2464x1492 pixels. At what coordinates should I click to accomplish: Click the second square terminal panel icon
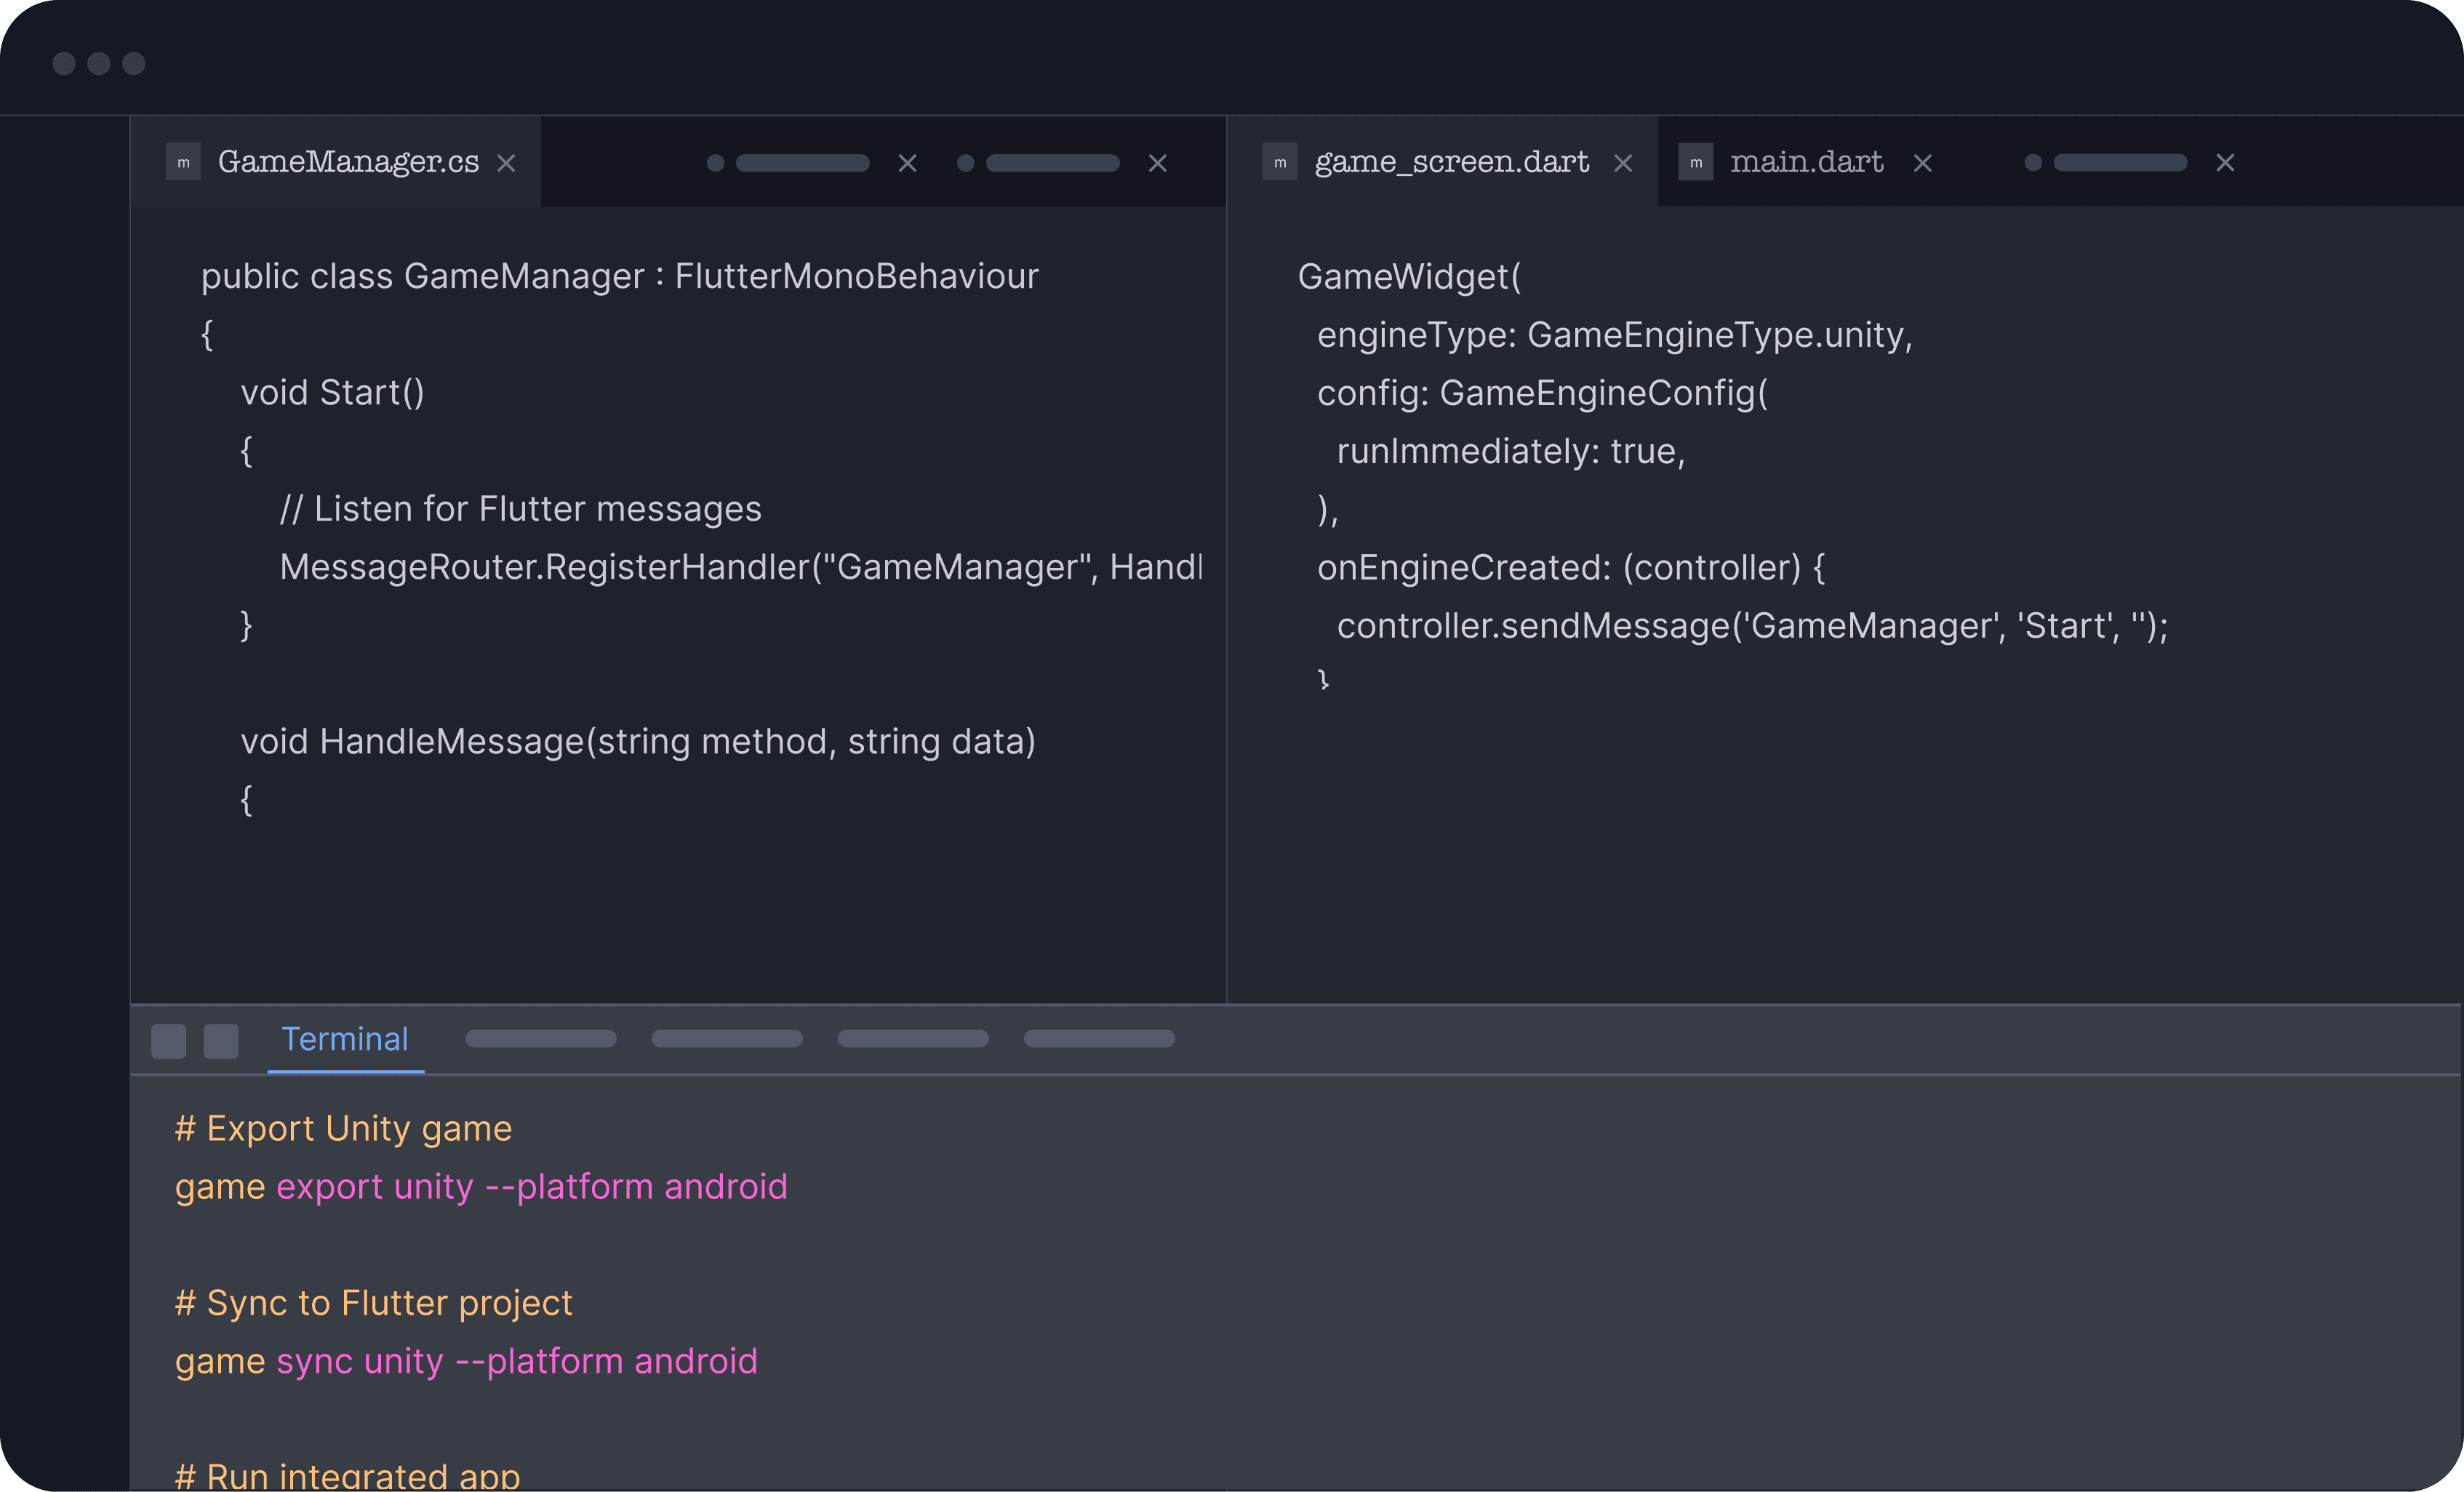[x=221, y=1041]
